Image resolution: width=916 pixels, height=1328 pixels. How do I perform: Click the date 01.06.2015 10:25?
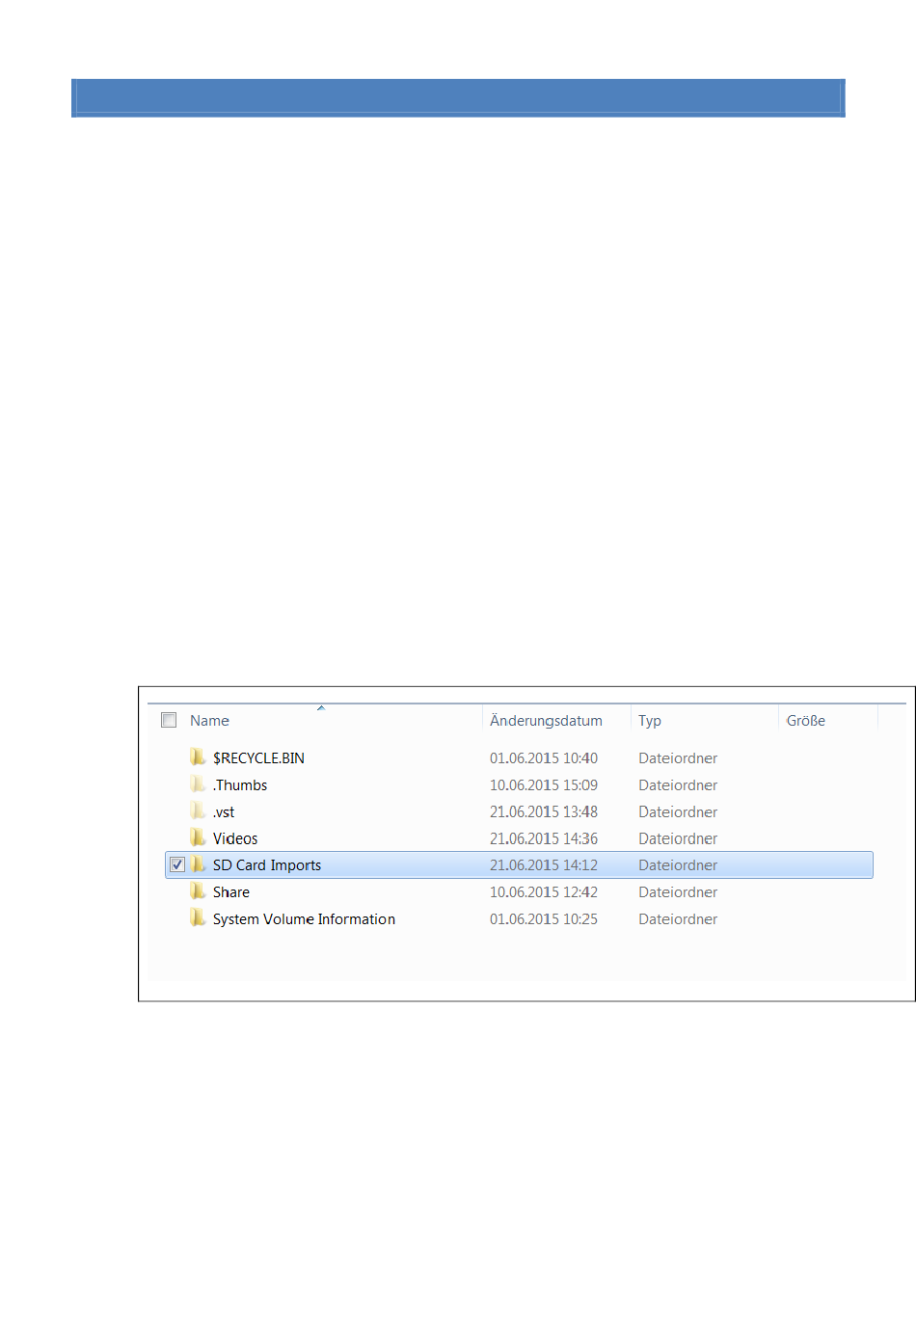(544, 919)
